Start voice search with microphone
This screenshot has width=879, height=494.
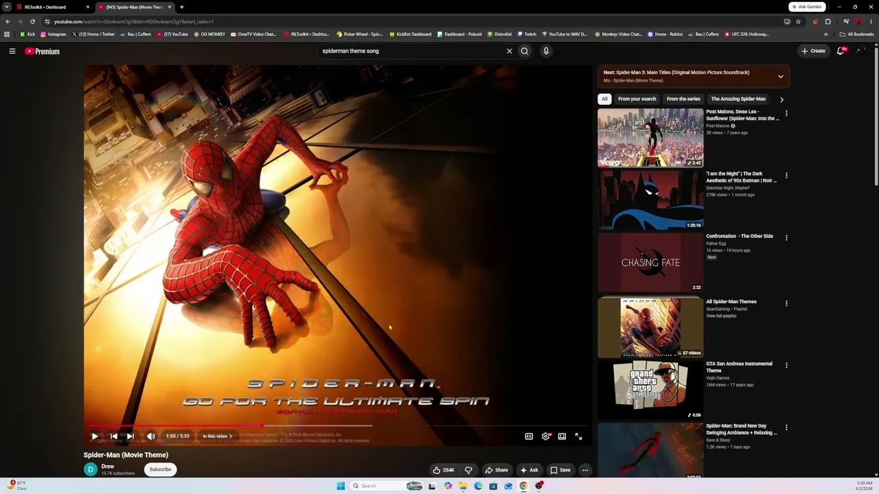tap(546, 51)
